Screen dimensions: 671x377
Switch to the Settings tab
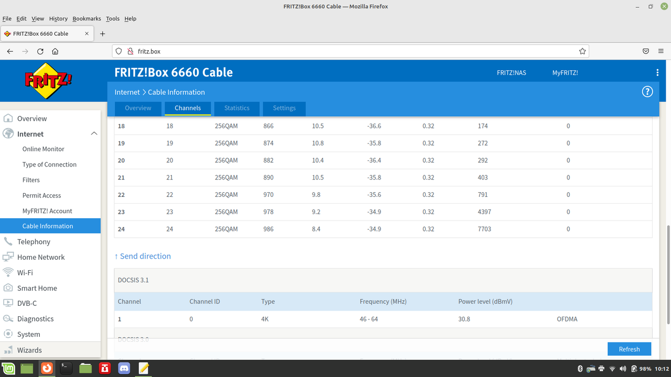point(284,108)
